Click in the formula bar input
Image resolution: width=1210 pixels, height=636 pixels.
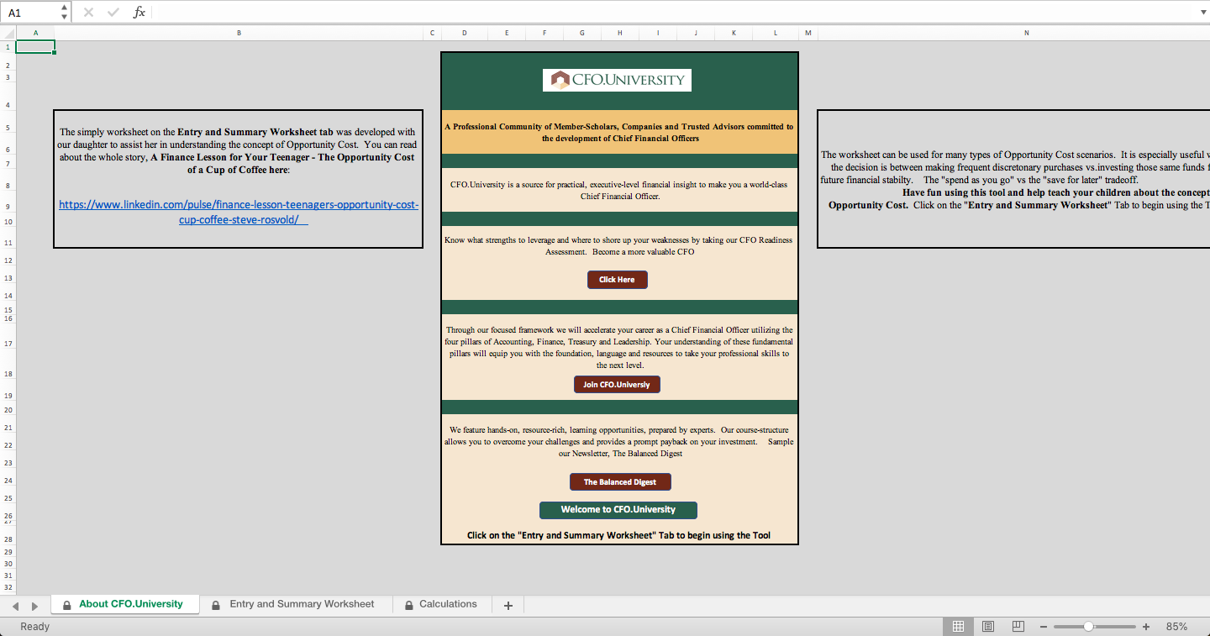pyautogui.click(x=672, y=13)
